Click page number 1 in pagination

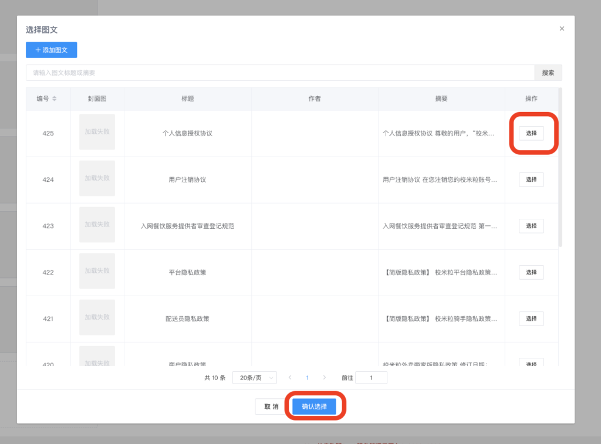[308, 377]
